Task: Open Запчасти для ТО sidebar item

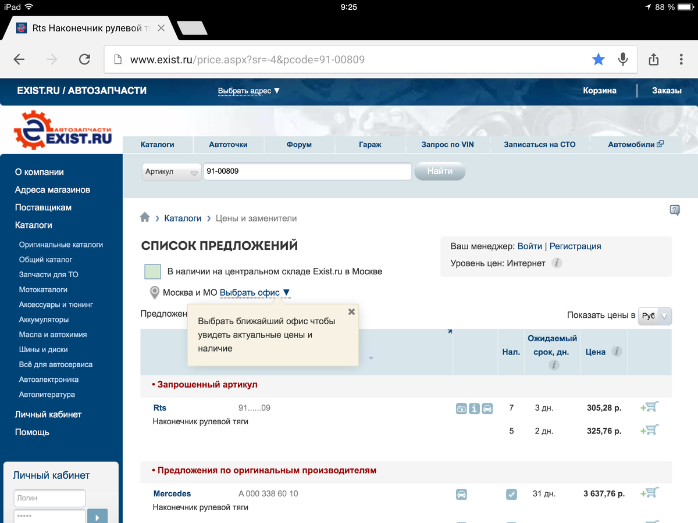Action: pyautogui.click(x=48, y=274)
